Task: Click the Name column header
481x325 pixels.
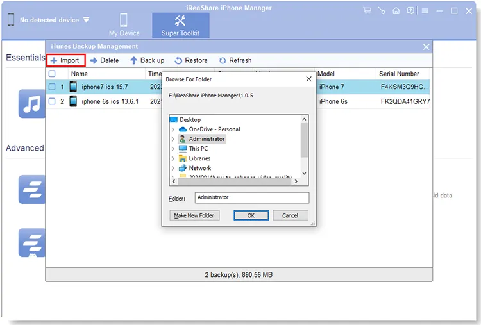Action: click(79, 74)
